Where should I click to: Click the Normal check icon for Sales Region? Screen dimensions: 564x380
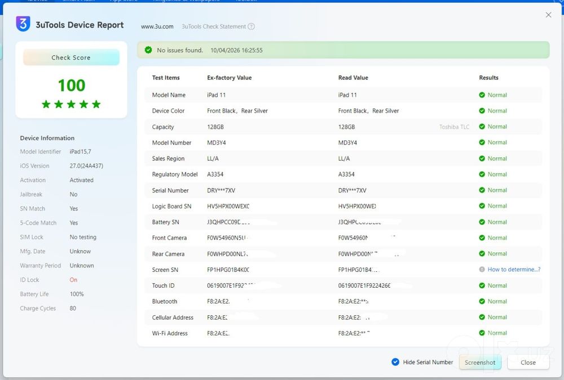(482, 158)
